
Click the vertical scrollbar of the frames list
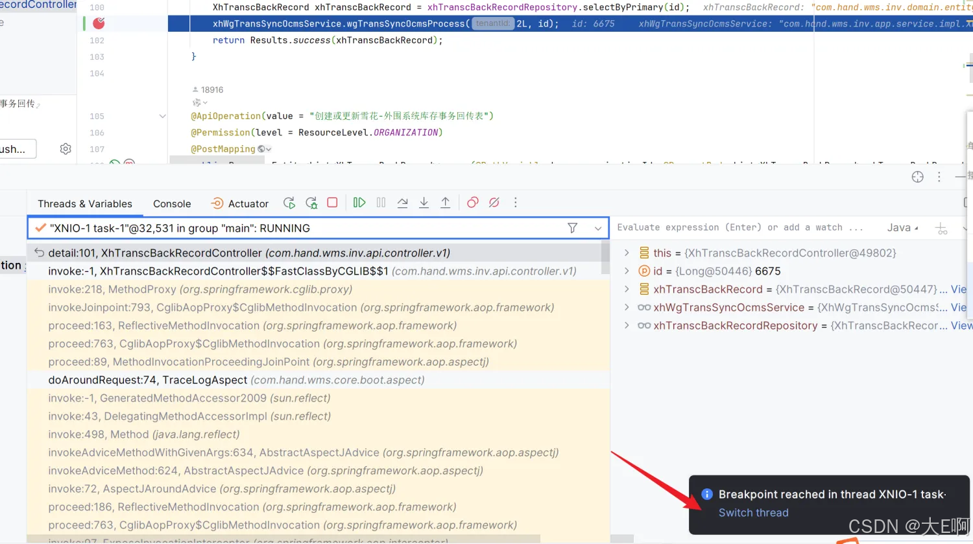point(606,258)
